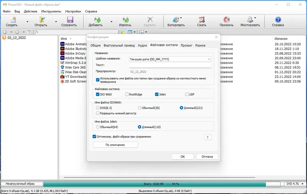Open the DVD 4.7G size dropdown

point(295,184)
